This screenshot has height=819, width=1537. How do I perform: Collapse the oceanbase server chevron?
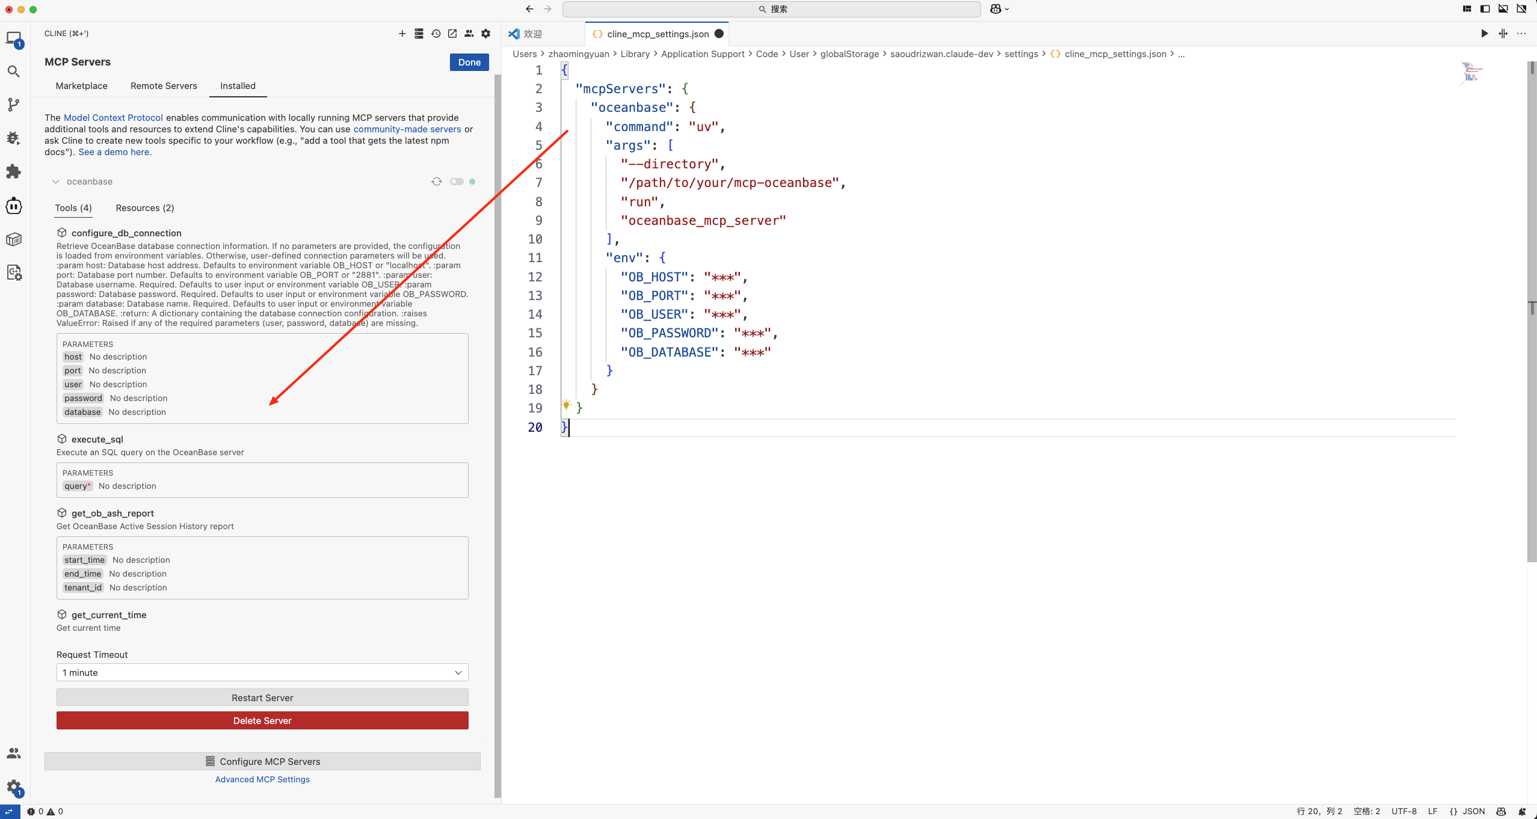click(56, 182)
